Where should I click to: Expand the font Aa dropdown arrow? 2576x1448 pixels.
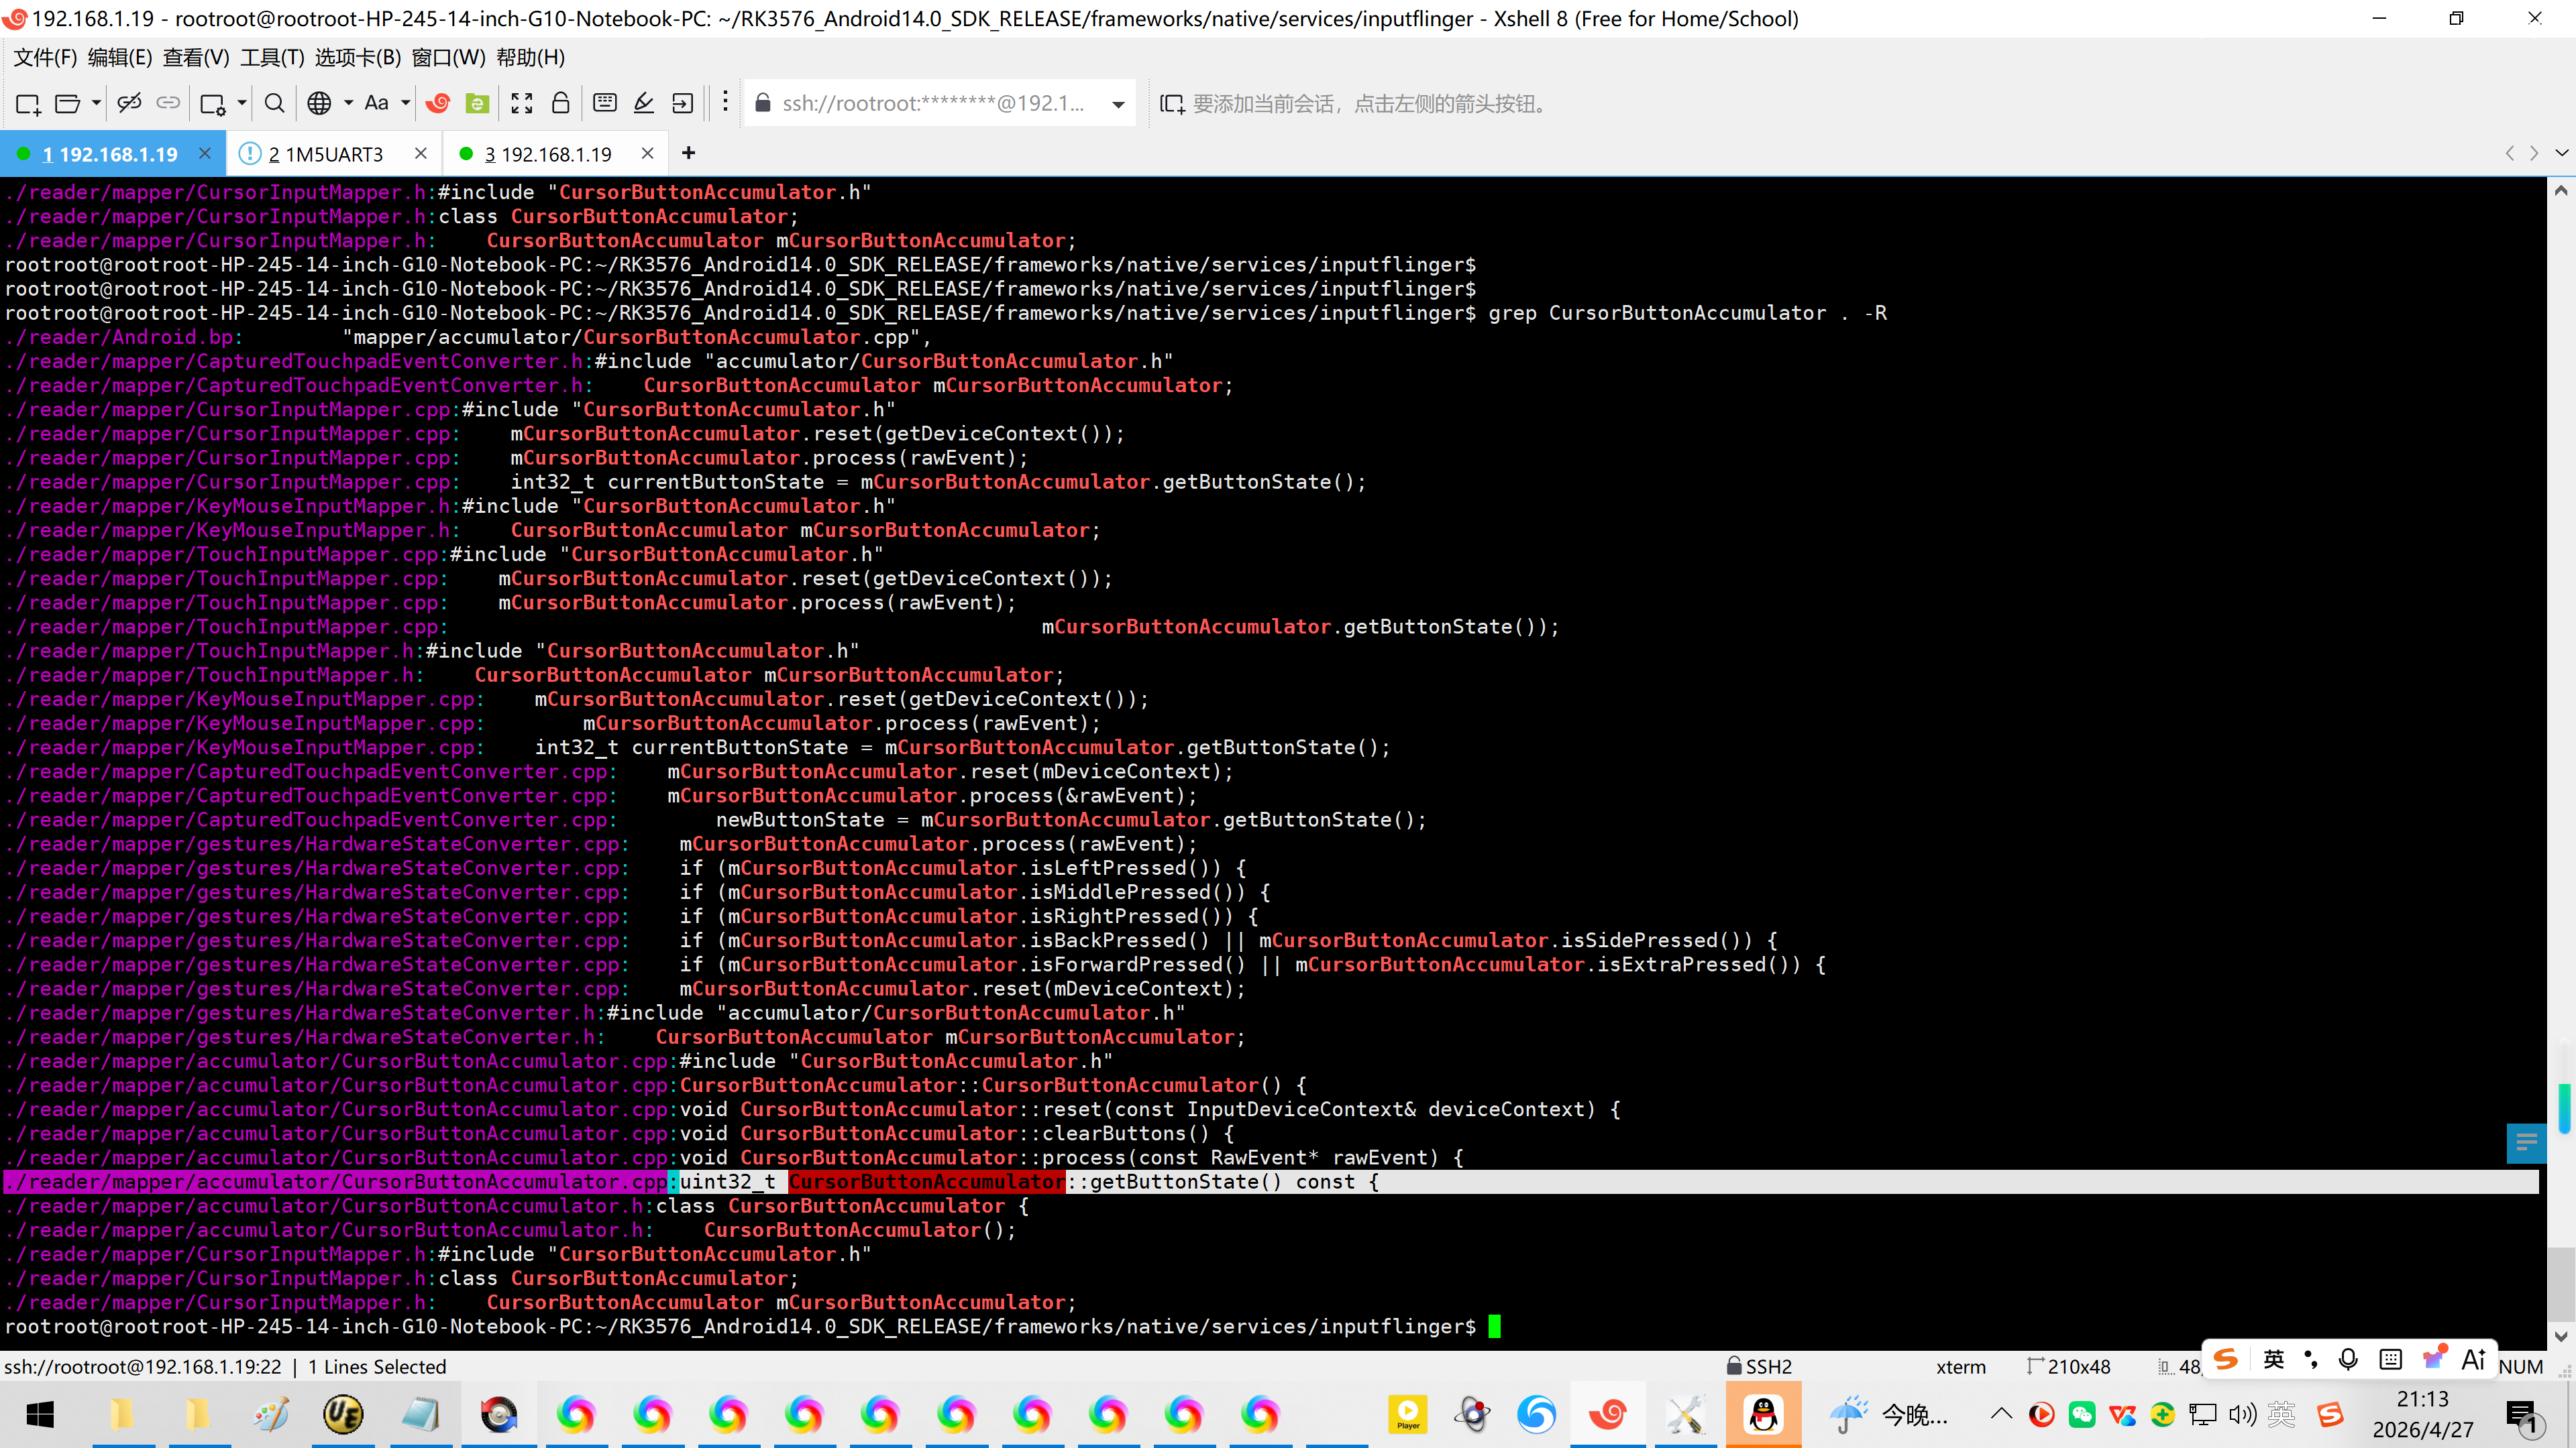tap(405, 103)
